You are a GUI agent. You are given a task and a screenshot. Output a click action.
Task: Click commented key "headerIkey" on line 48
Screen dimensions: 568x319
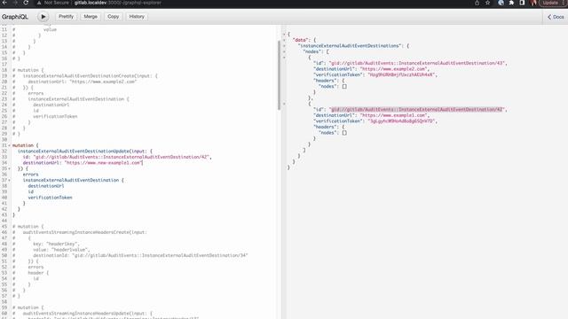[x=56, y=244]
